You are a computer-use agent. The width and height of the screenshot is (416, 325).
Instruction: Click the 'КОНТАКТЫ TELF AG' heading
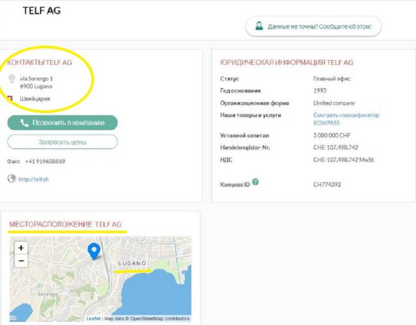[39, 62]
